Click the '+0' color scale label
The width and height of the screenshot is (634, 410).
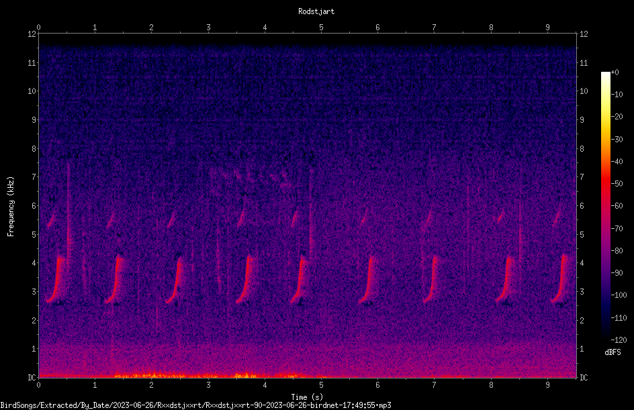tap(615, 72)
